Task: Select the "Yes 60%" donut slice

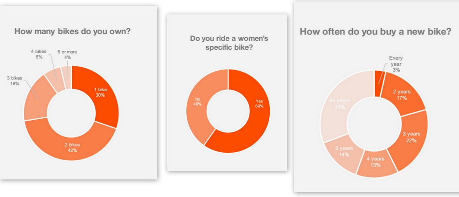Action: tap(259, 103)
